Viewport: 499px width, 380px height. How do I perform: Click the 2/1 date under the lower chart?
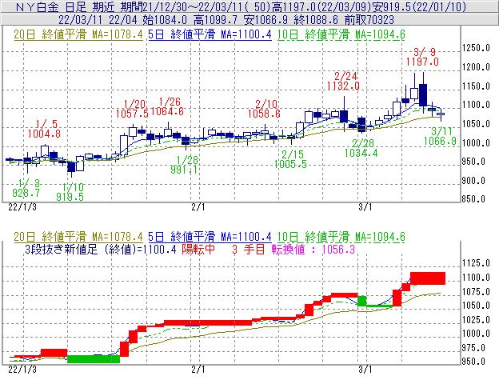click(x=198, y=370)
